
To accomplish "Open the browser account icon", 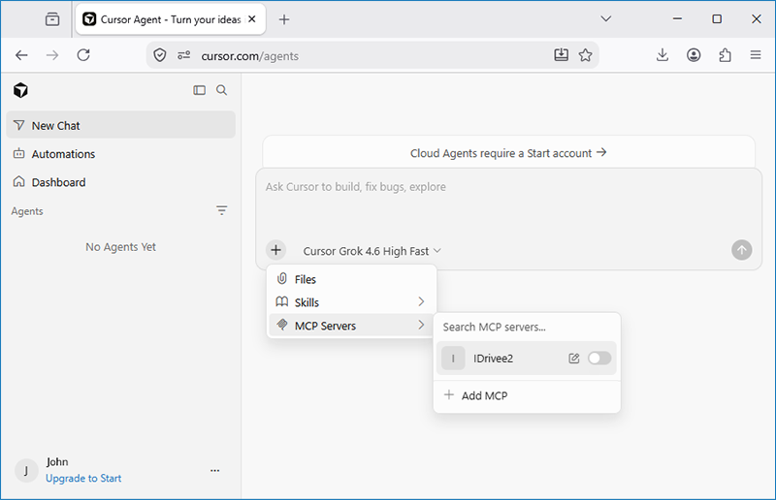I will [694, 55].
